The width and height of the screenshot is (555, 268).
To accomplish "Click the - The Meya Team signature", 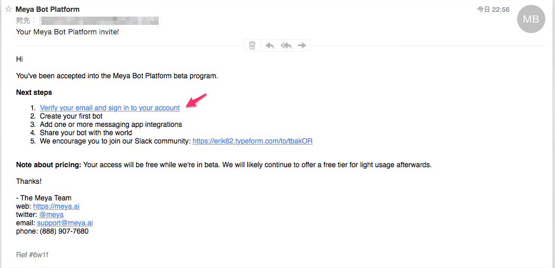I will 44,197.
